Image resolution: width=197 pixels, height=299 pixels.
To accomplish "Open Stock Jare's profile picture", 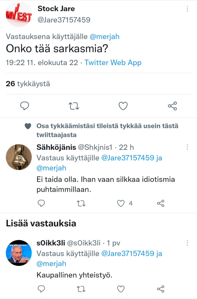I will pos(19,14).
